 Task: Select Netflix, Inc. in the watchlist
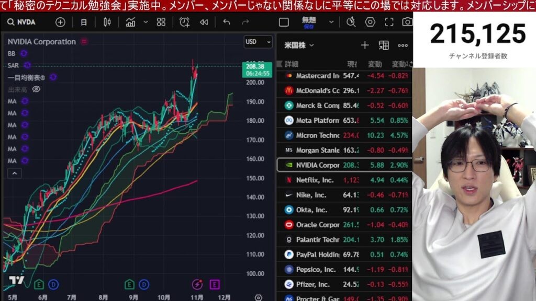coord(344,180)
